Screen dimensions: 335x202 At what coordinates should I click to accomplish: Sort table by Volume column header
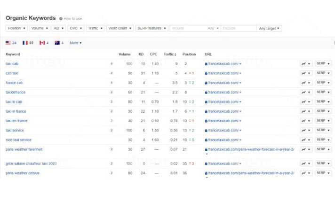point(124,54)
